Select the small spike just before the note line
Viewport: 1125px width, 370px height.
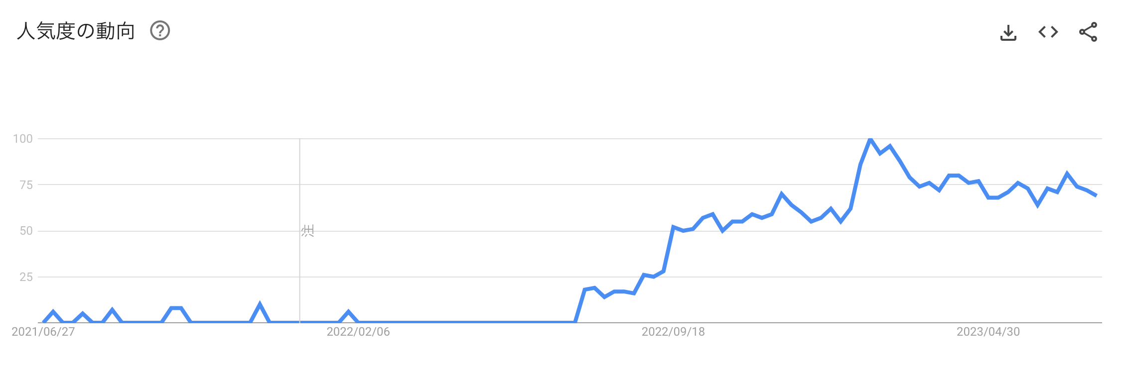tap(260, 304)
